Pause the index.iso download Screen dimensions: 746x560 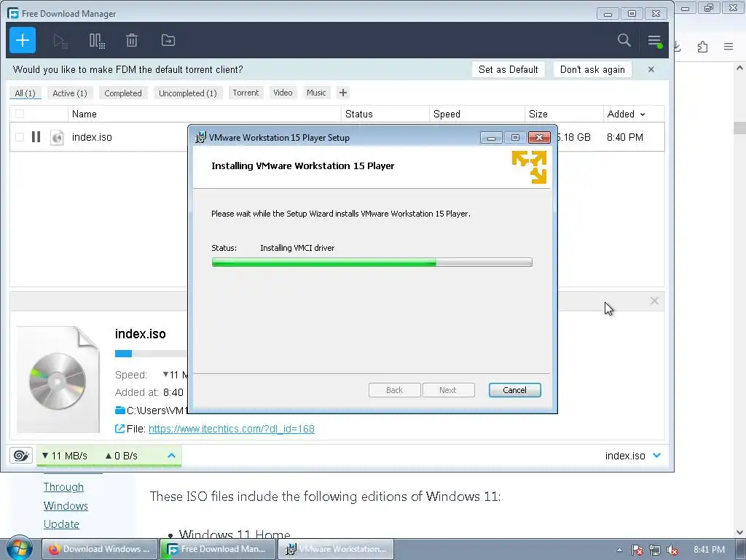point(36,137)
